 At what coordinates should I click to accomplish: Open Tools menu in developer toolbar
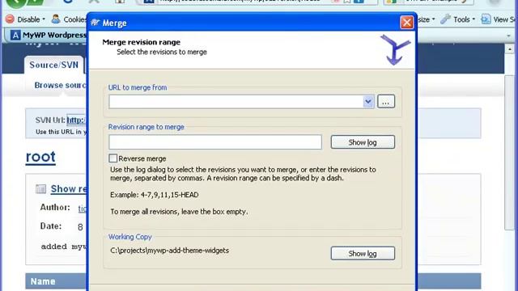[464, 19]
